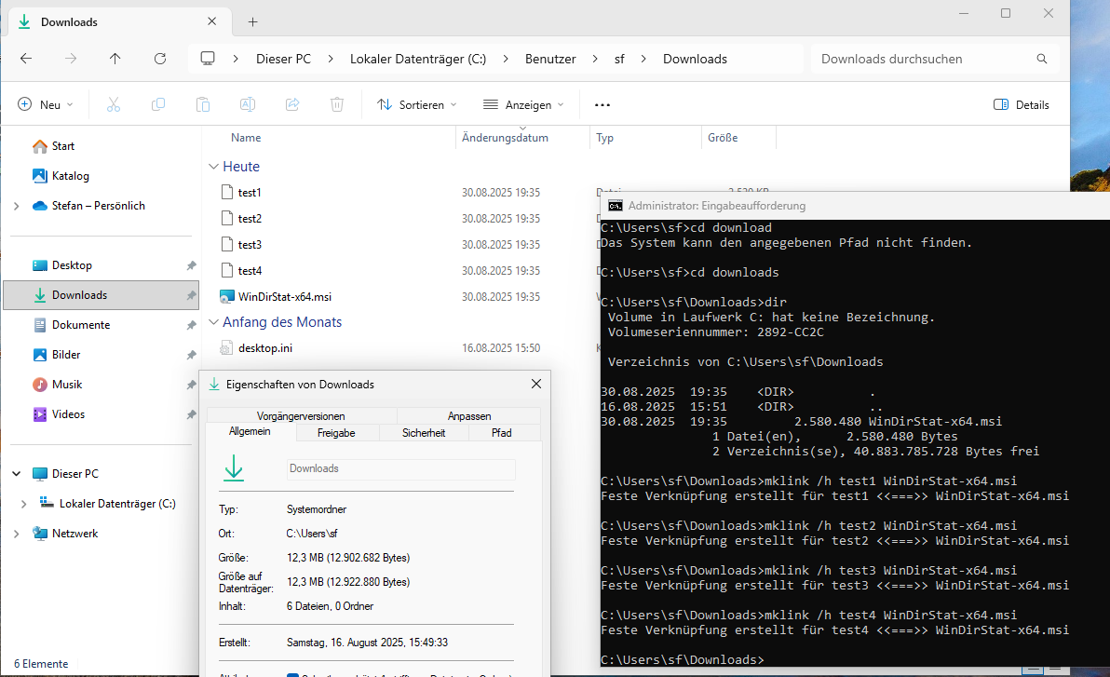
Task: Click the Copy toolbar icon
Action: click(x=158, y=105)
